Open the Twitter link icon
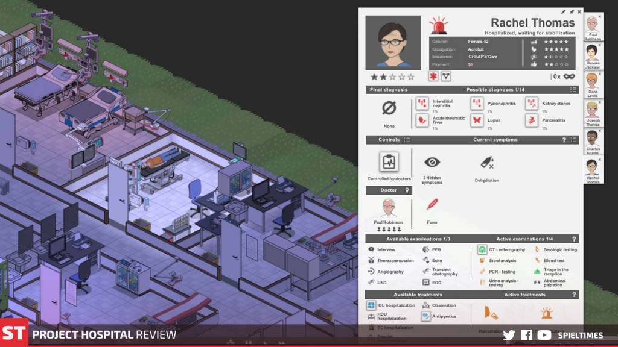Image resolution: width=618 pixels, height=347 pixels. click(x=509, y=335)
